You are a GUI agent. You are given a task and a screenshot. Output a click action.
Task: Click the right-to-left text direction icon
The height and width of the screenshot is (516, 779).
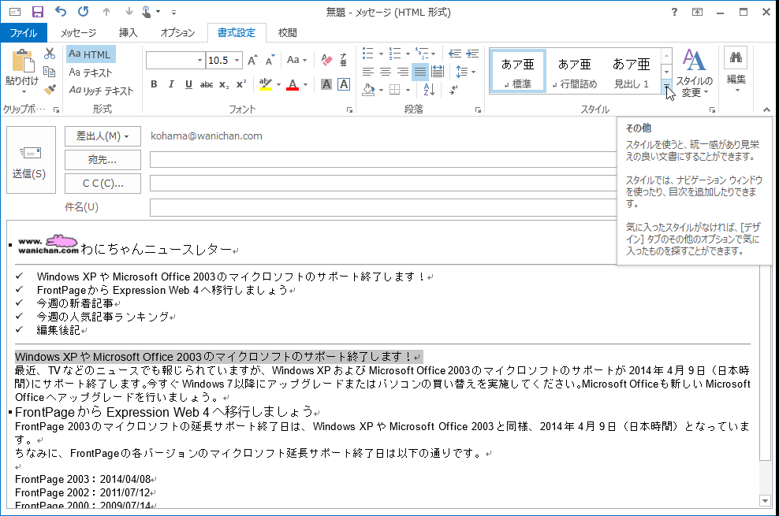coord(453,89)
